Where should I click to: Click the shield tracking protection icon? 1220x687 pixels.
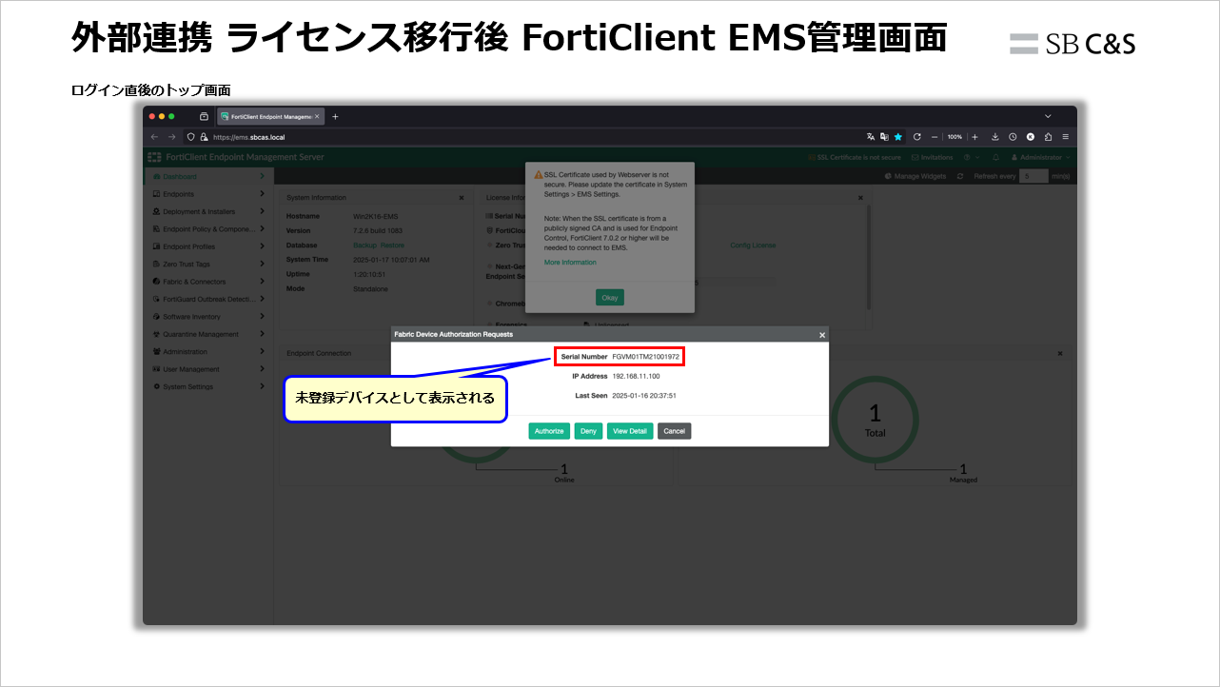(x=190, y=137)
